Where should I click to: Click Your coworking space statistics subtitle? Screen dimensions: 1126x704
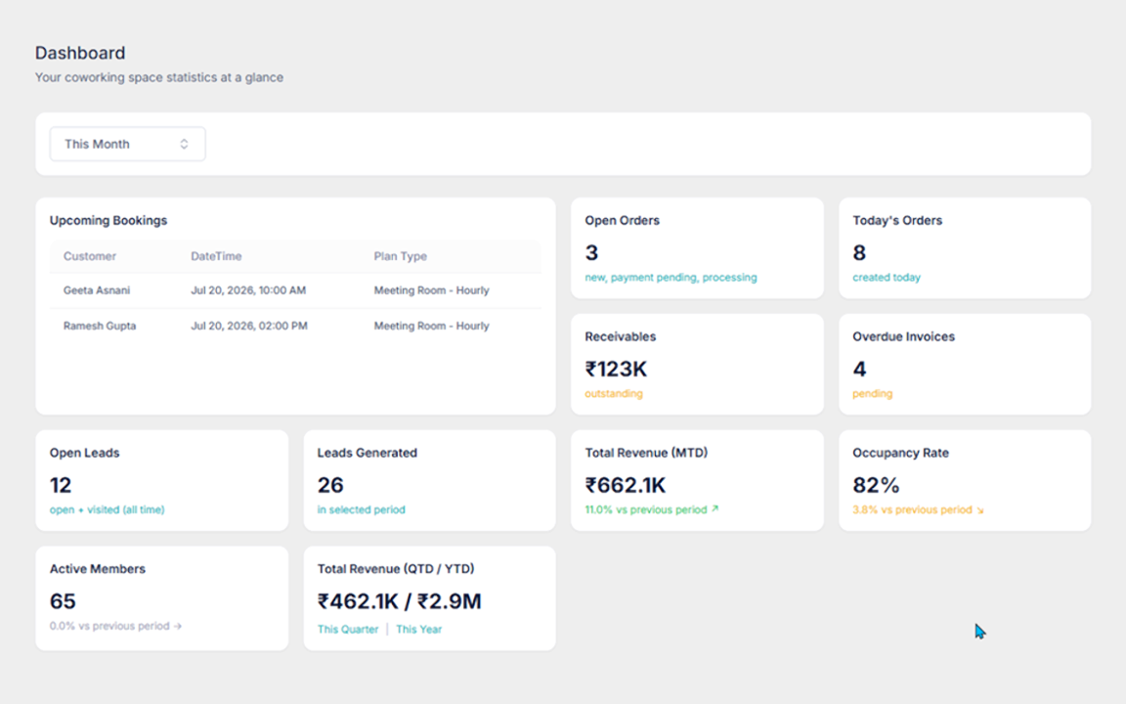[159, 77]
